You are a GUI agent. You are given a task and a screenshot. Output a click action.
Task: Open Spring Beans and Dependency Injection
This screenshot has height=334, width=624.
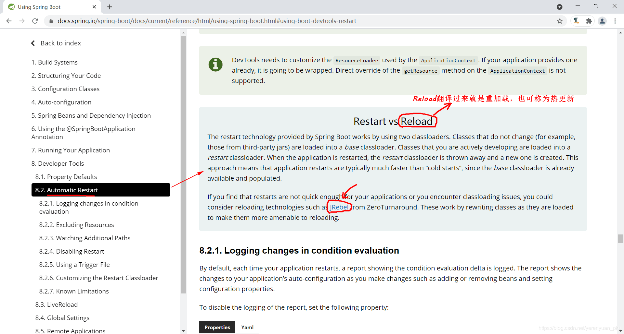[x=91, y=115]
